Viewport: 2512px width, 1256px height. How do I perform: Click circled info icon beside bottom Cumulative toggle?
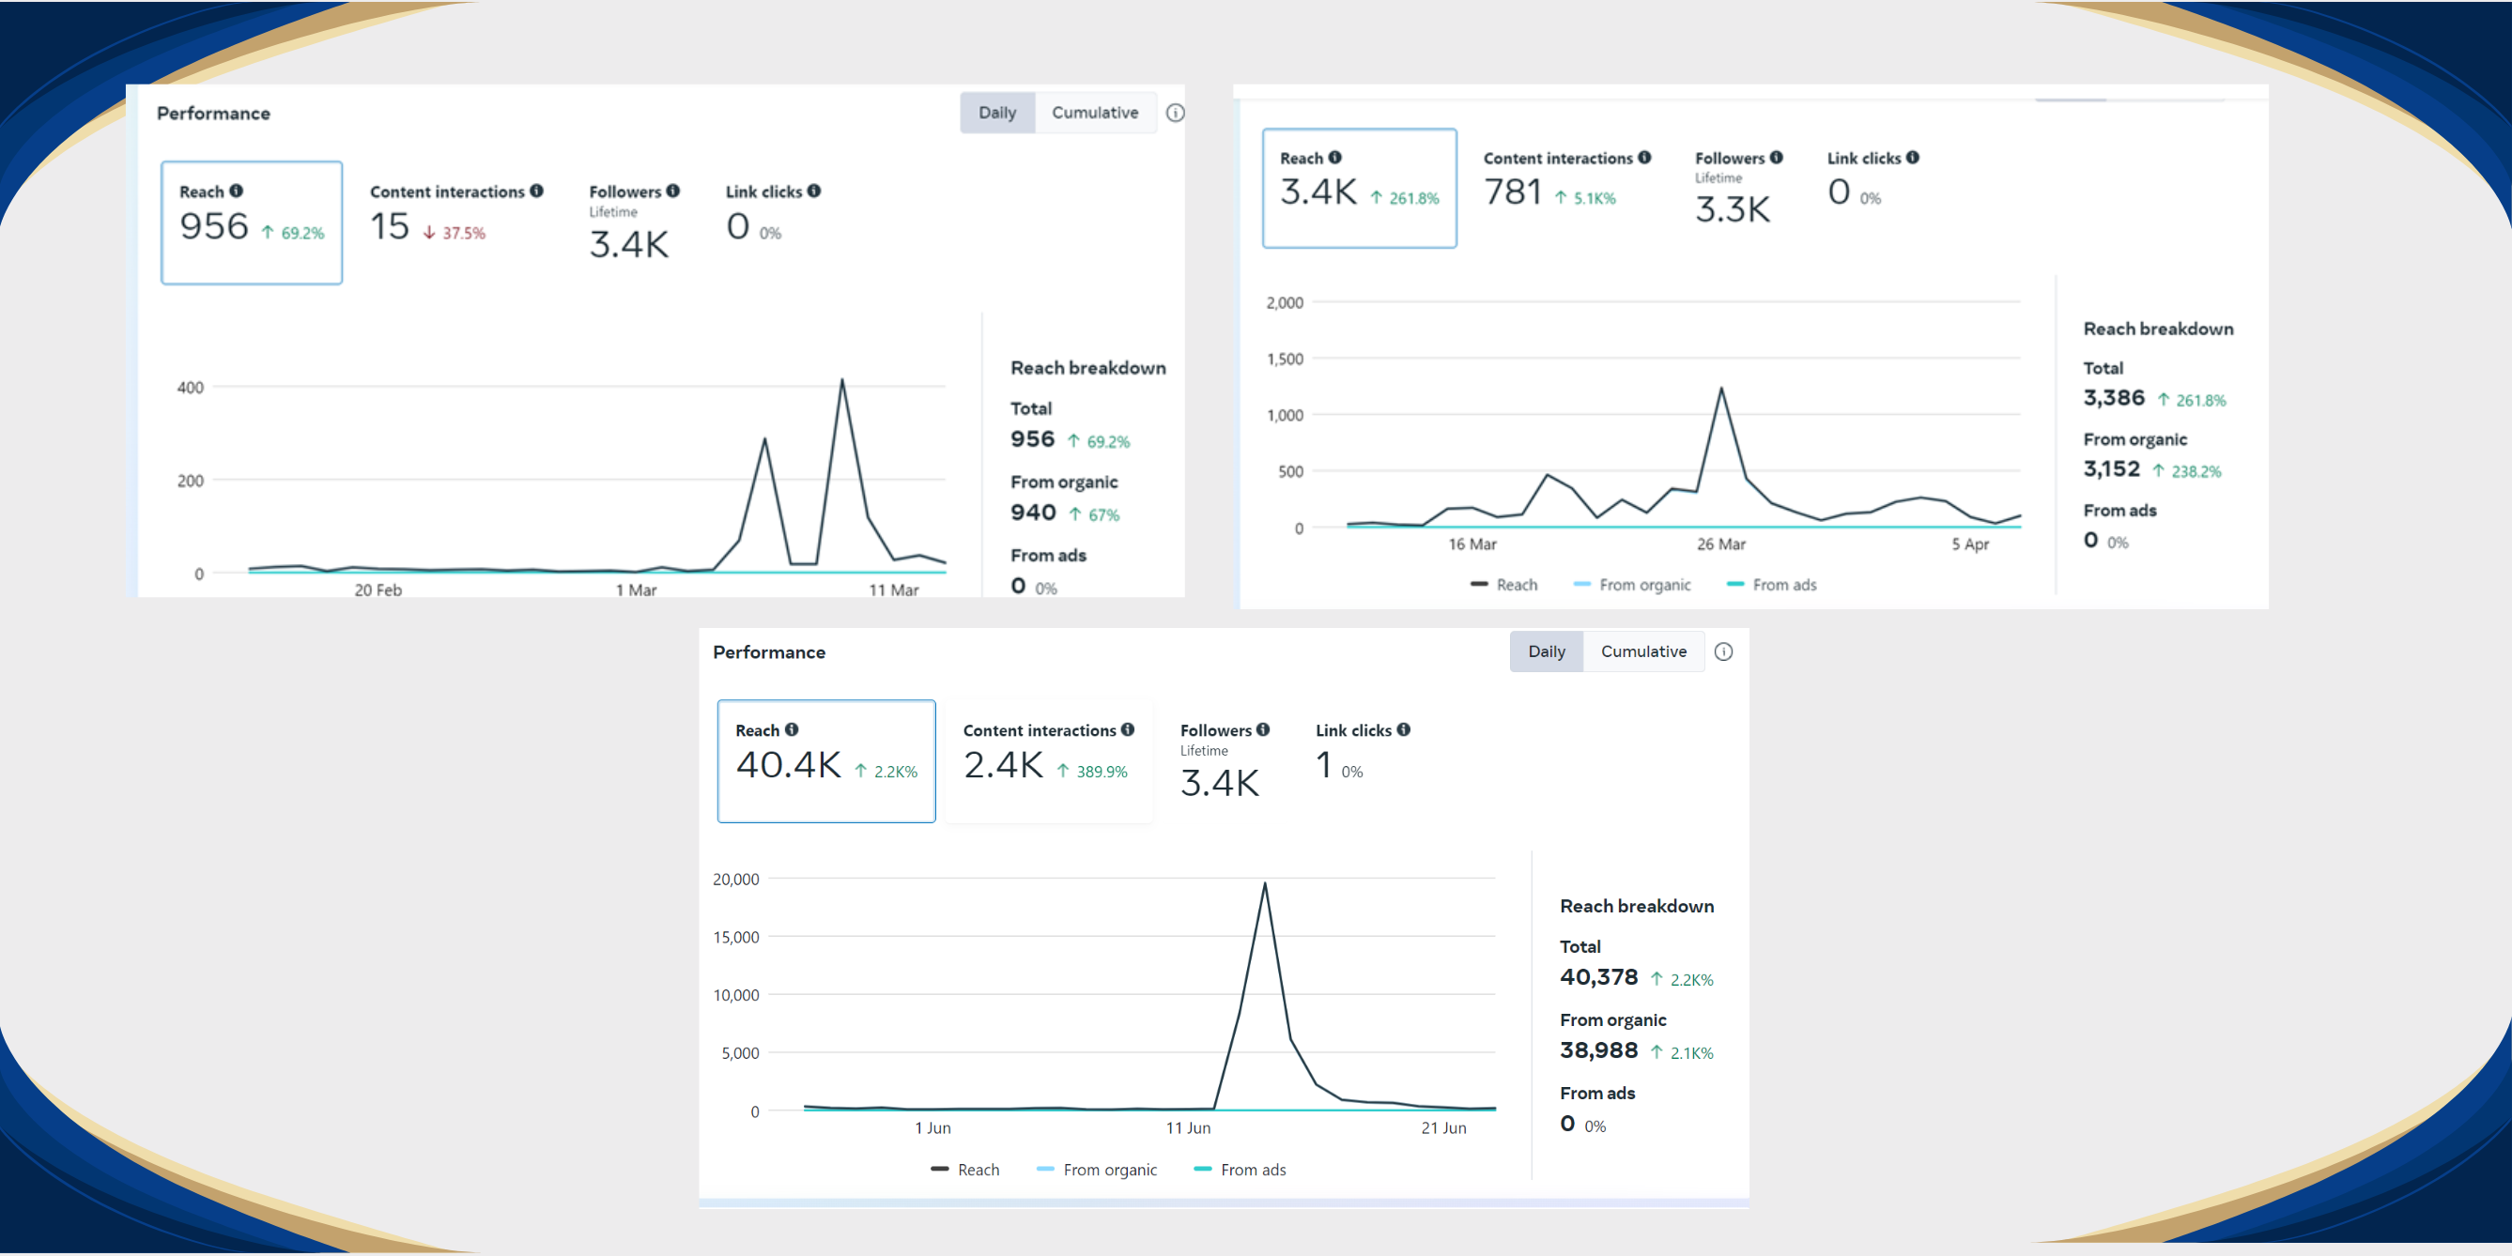(1723, 651)
